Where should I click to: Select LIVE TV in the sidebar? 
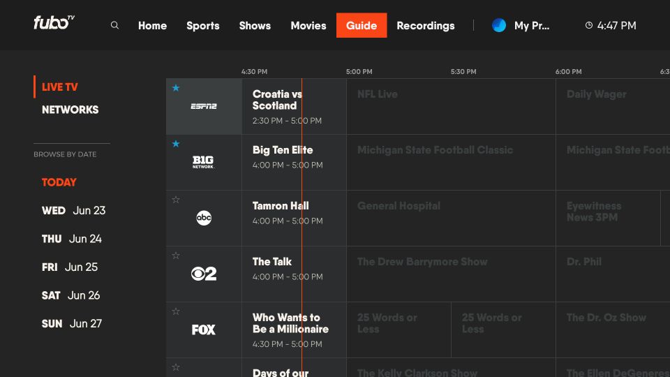(60, 87)
